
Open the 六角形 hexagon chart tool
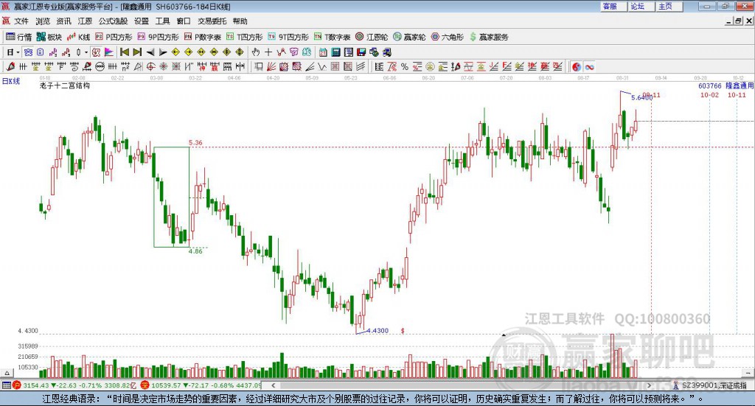[447, 37]
